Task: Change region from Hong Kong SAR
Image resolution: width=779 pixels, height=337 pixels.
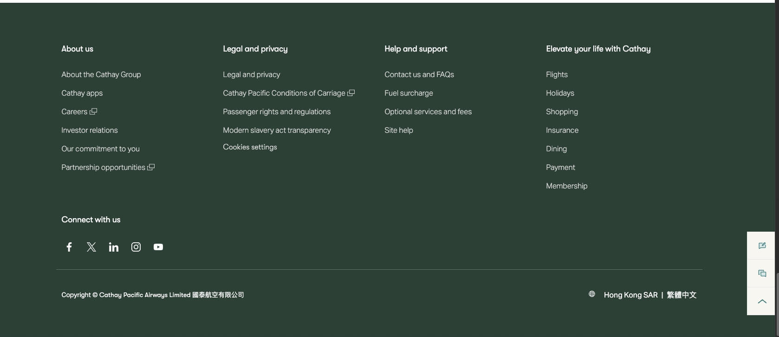Action: 630,295
